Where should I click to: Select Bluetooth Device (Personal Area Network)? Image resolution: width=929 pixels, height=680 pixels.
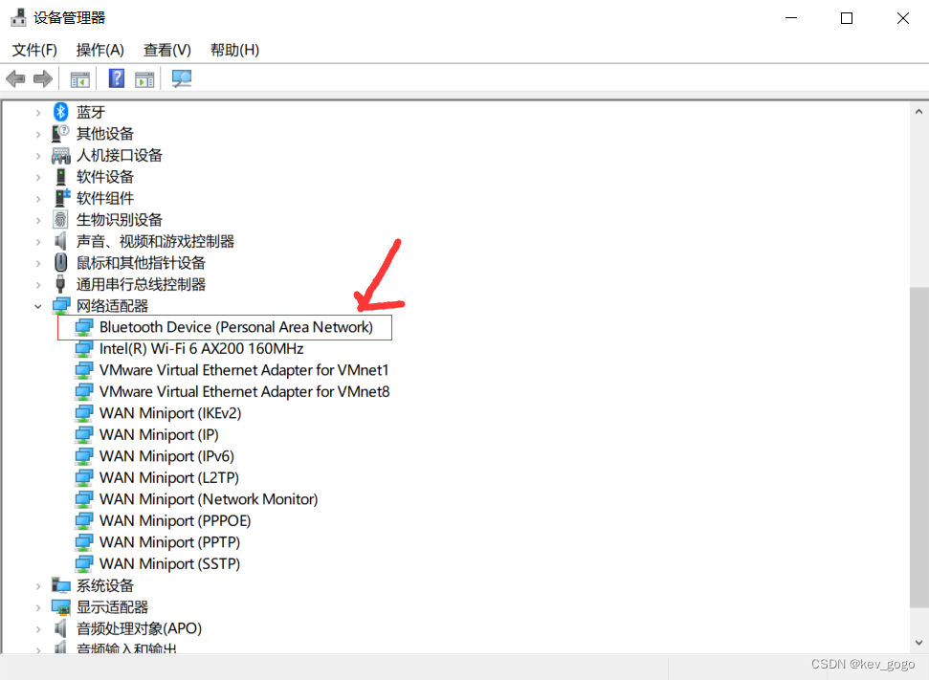click(x=235, y=327)
